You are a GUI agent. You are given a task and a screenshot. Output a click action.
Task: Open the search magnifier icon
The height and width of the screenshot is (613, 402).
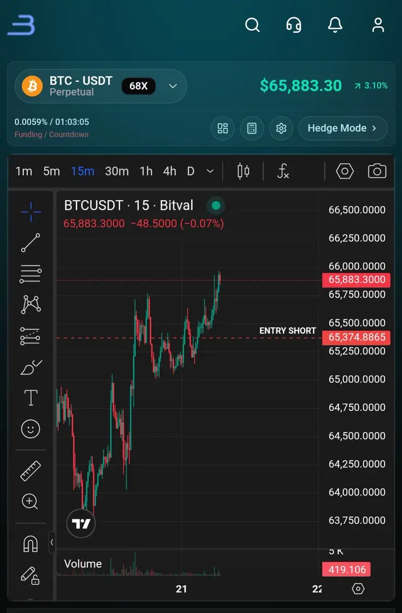tap(253, 25)
